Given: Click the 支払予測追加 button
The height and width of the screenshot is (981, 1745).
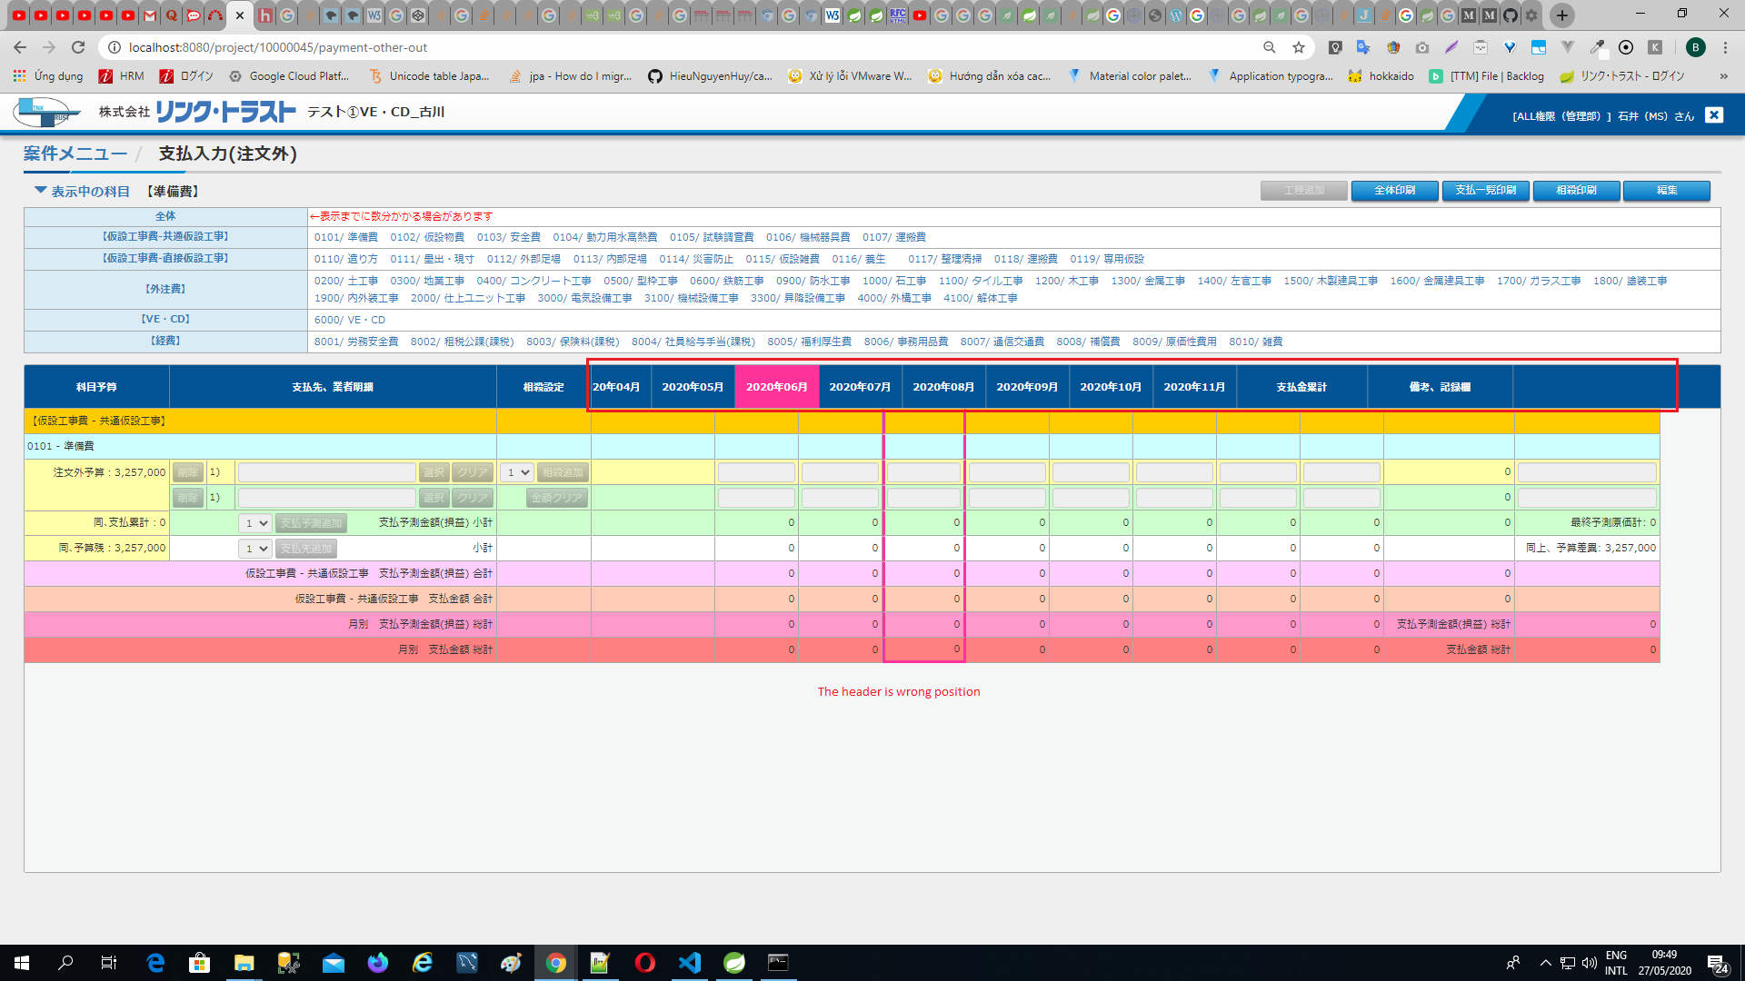Looking at the screenshot, I should 311,523.
